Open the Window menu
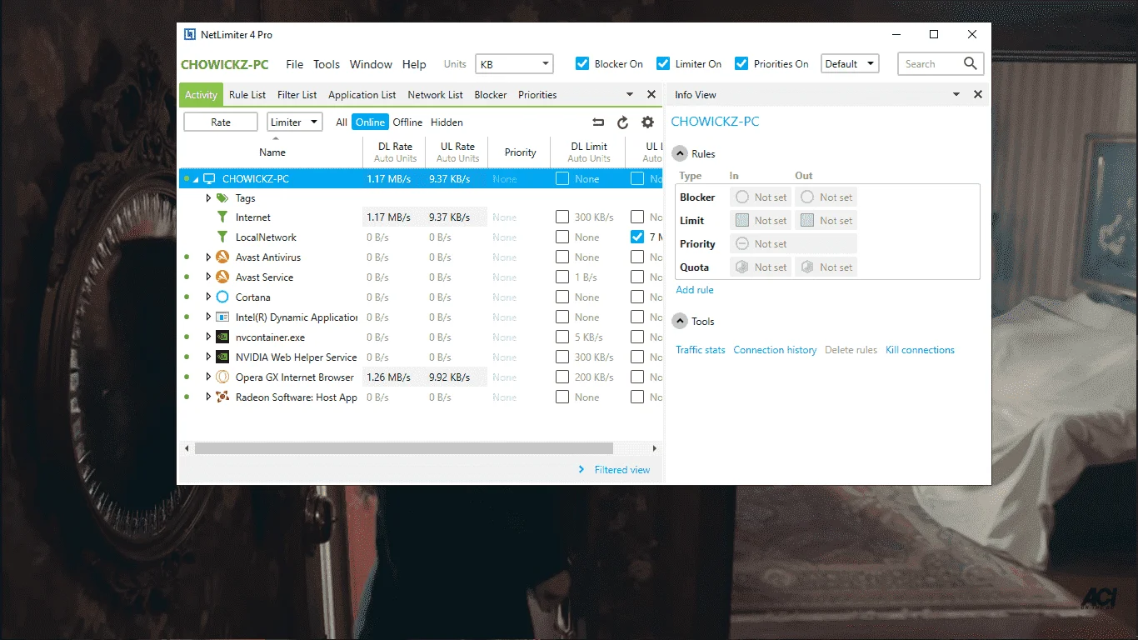 pos(371,64)
